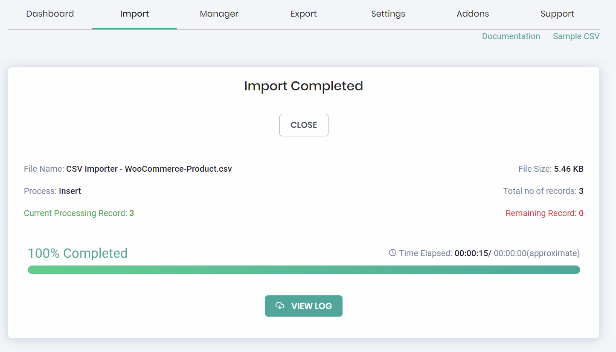Open the Export tab
The height and width of the screenshot is (352, 616).
tap(303, 14)
